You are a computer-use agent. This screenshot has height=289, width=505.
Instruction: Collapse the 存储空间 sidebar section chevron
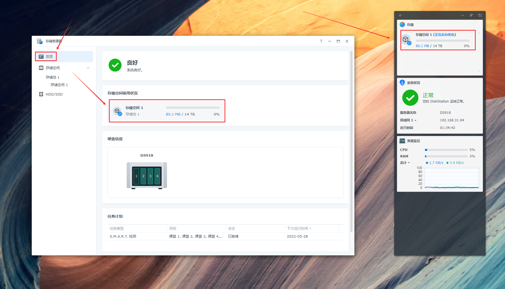[88, 68]
